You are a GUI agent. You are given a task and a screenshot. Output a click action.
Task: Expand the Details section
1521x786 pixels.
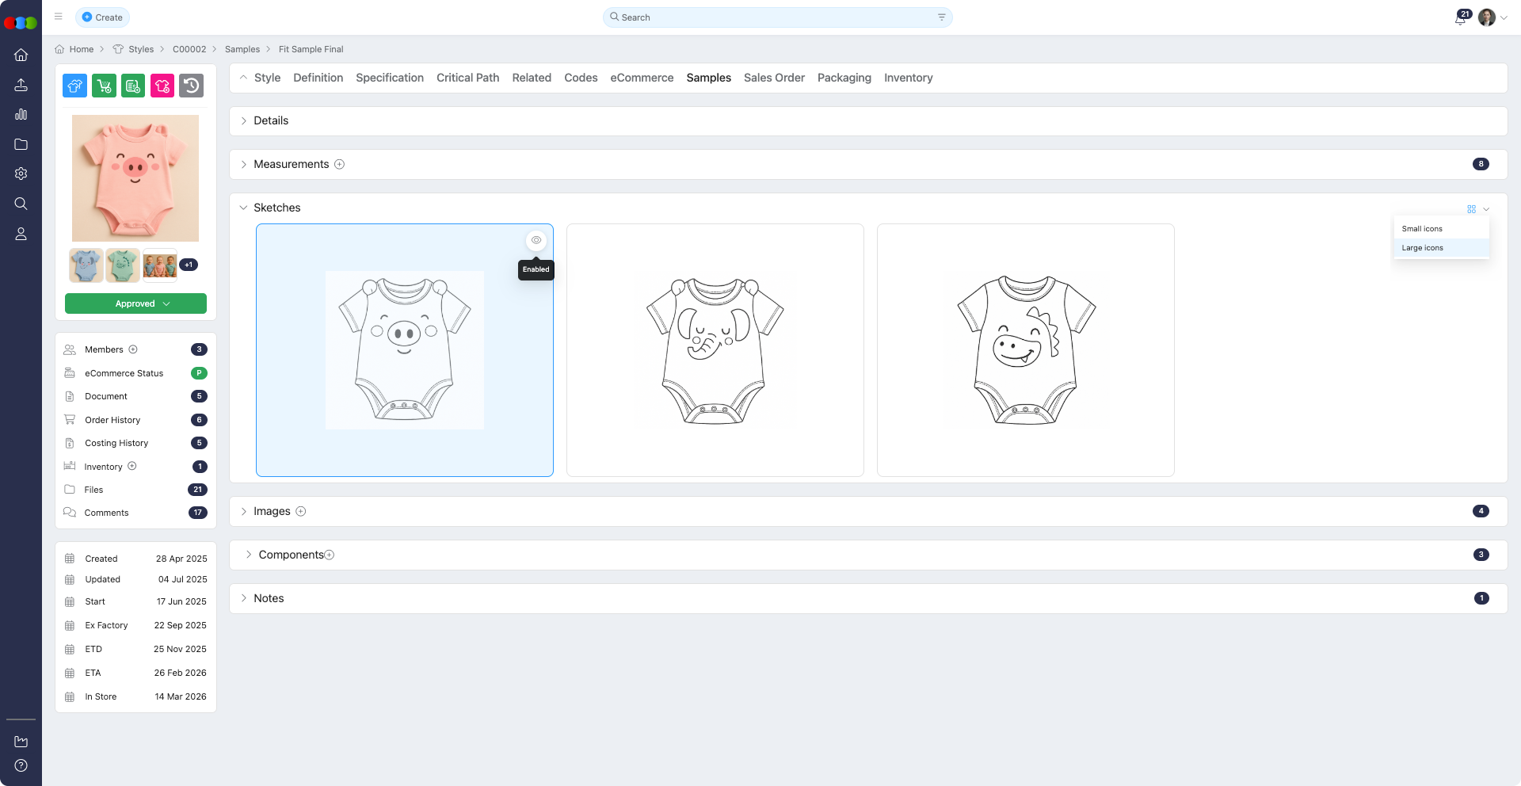pyautogui.click(x=271, y=120)
